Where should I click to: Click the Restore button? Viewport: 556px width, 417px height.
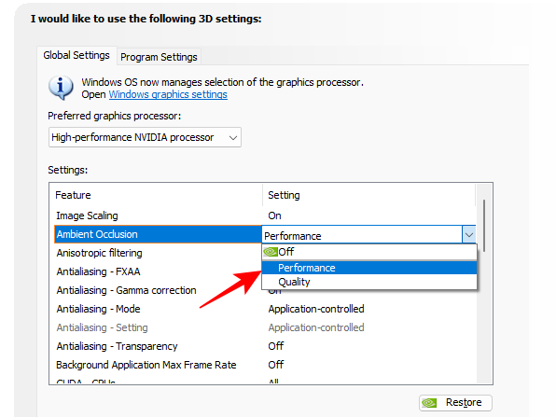(455, 403)
